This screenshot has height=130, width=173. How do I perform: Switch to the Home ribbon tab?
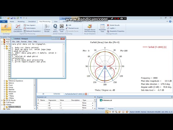[12, 22]
